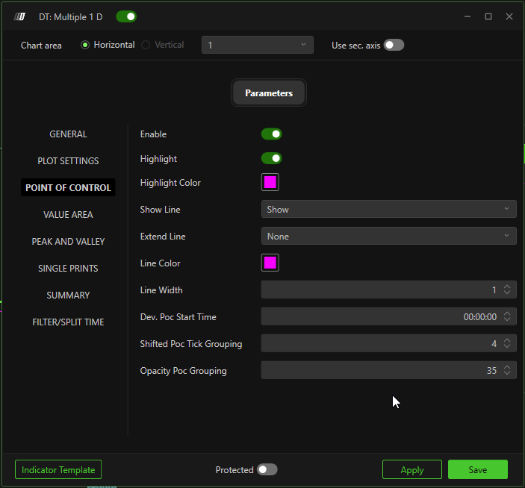The image size is (525, 488).
Task: Open the GENERAL settings section
Action: coord(68,134)
